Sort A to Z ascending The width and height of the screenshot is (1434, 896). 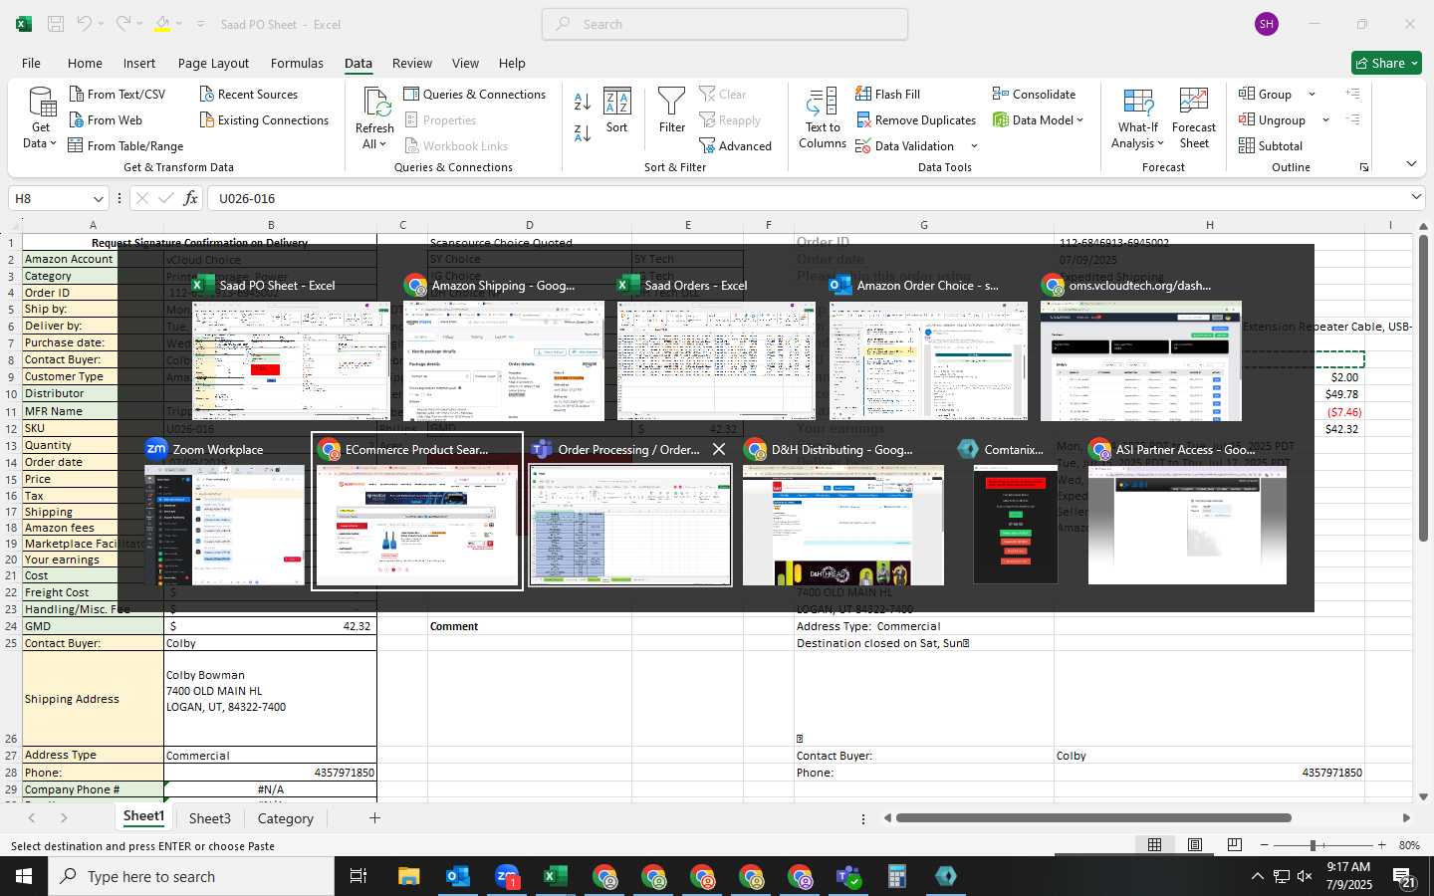[x=583, y=101]
